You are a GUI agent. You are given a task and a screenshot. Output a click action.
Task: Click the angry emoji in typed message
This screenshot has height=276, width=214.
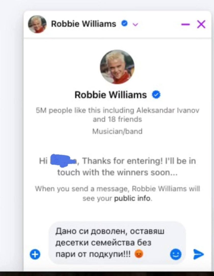[x=139, y=254]
